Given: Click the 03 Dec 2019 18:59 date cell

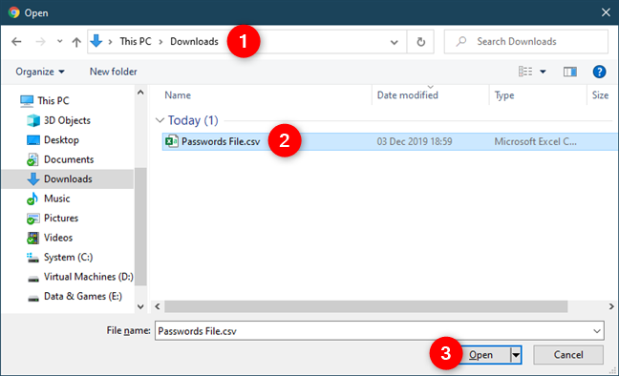Looking at the screenshot, I should [x=415, y=141].
